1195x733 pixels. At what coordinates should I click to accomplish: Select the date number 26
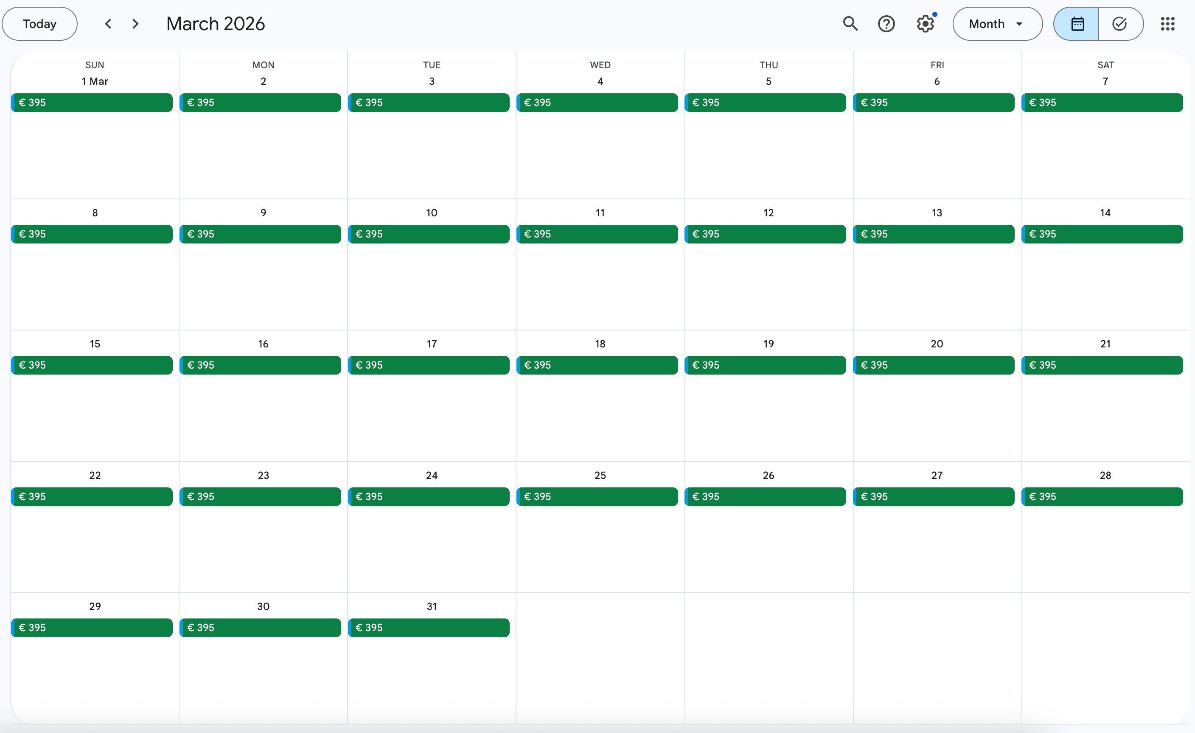[x=768, y=475]
